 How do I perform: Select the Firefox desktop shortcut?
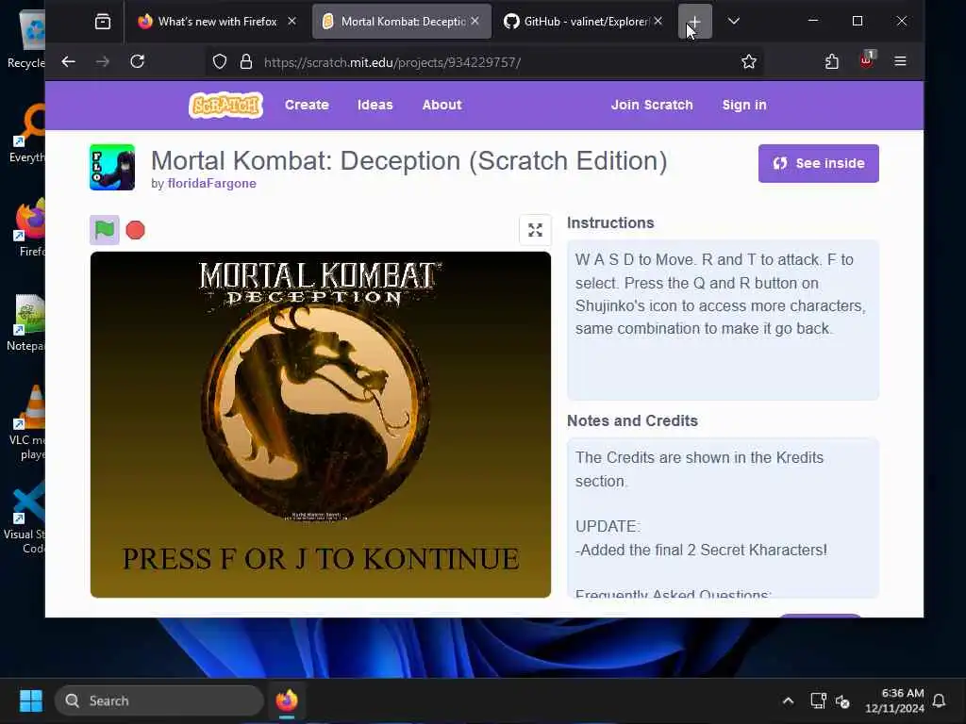(29, 228)
